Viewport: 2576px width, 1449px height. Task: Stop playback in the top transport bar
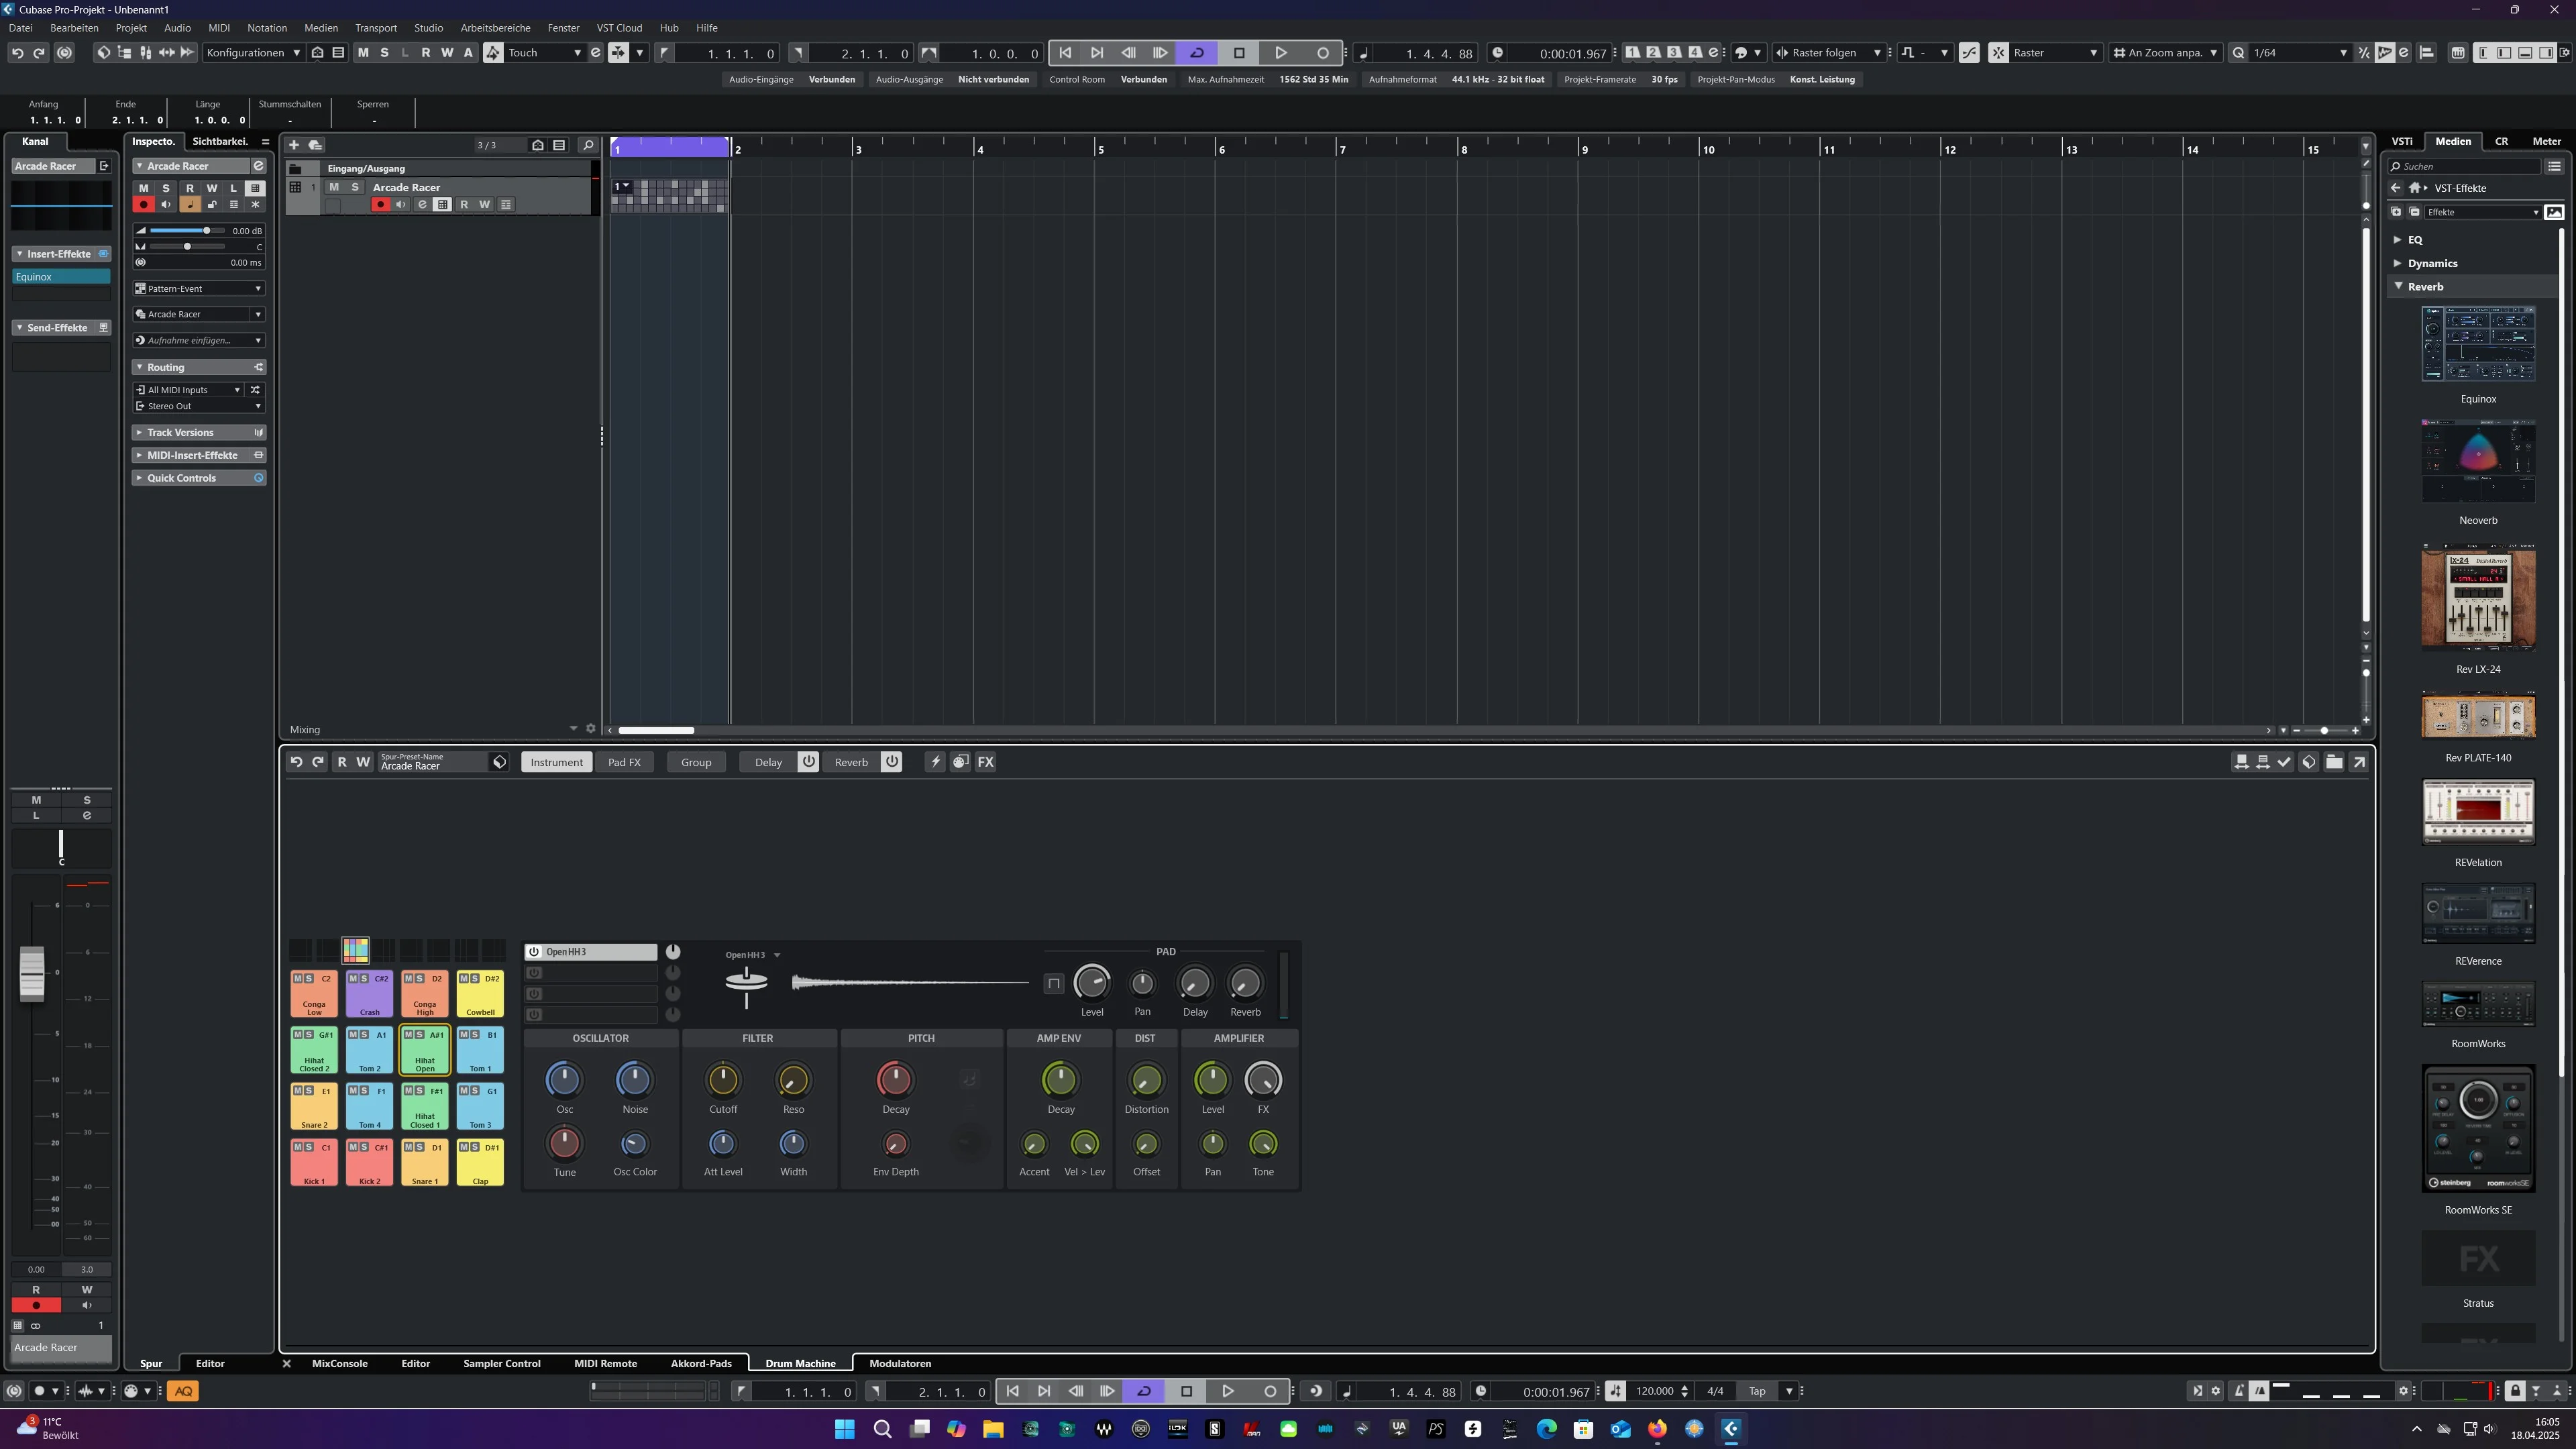point(1239,53)
